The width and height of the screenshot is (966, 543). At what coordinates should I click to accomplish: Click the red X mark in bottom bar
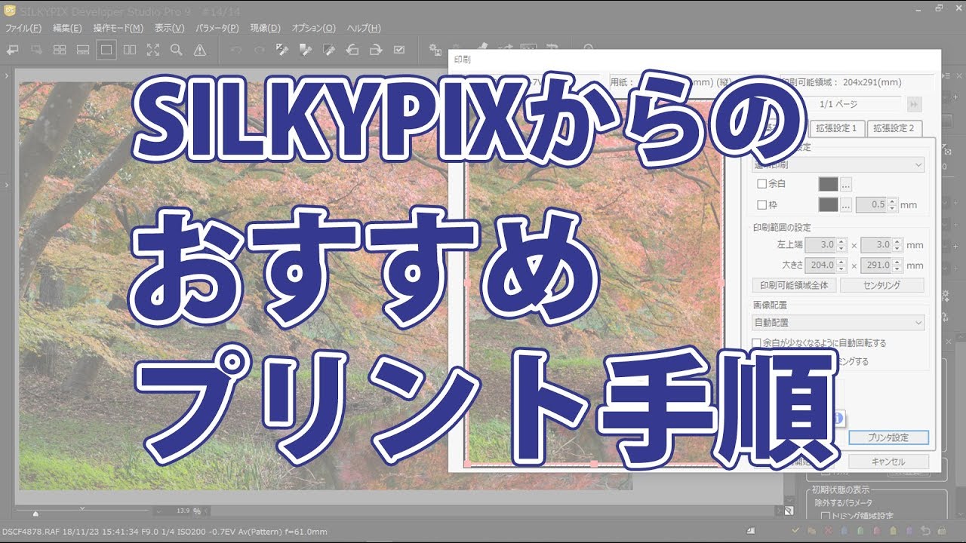coord(828,530)
